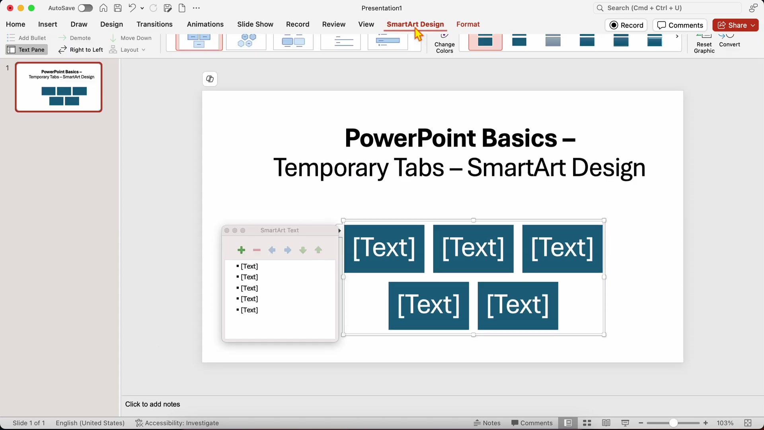This screenshot has height=430, width=764.
Task: Click the Save icon in title bar
Action: tap(118, 8)
